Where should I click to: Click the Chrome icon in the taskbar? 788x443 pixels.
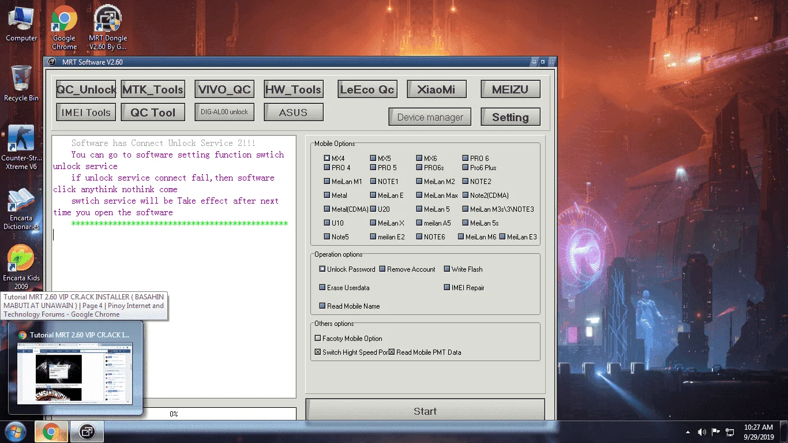pos(51,431)
